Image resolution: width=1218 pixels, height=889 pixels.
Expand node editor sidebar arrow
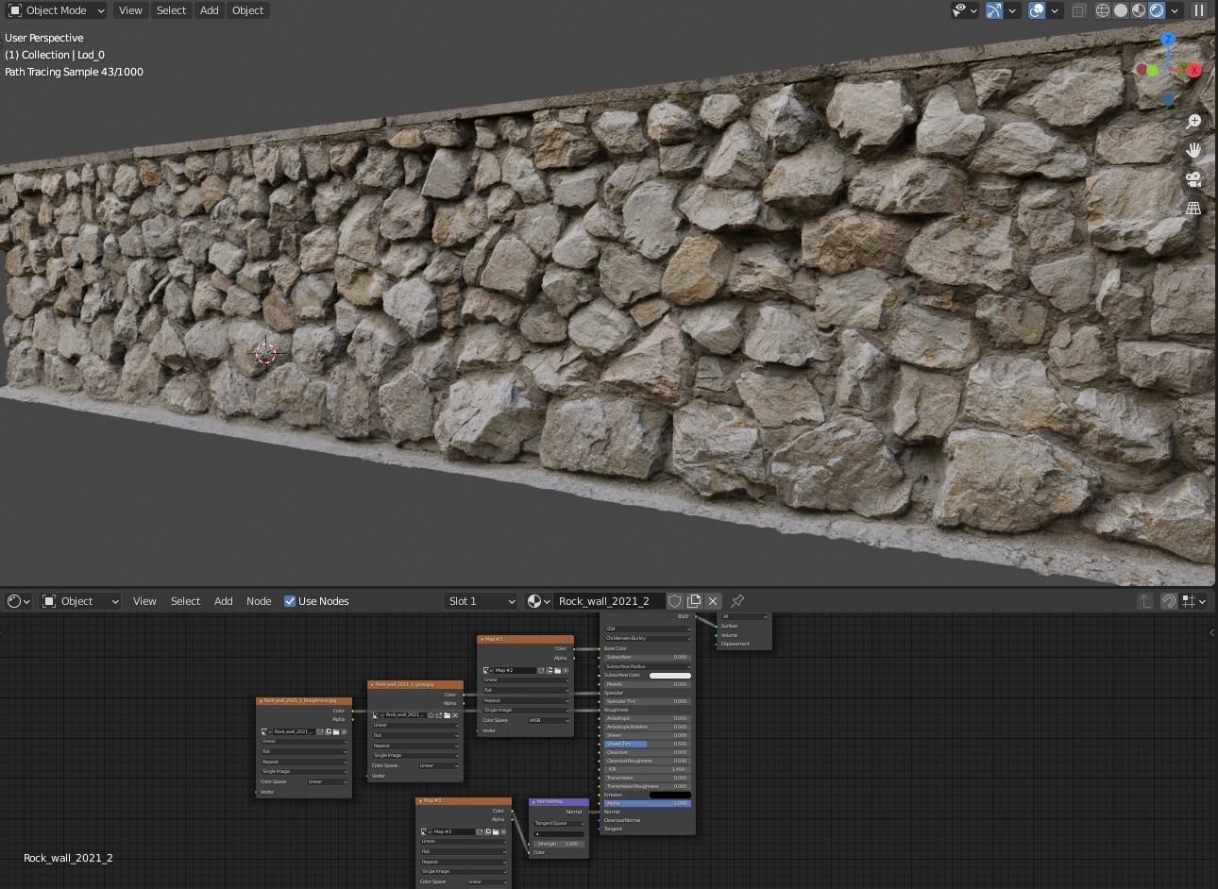click(x=1211, y=632)
